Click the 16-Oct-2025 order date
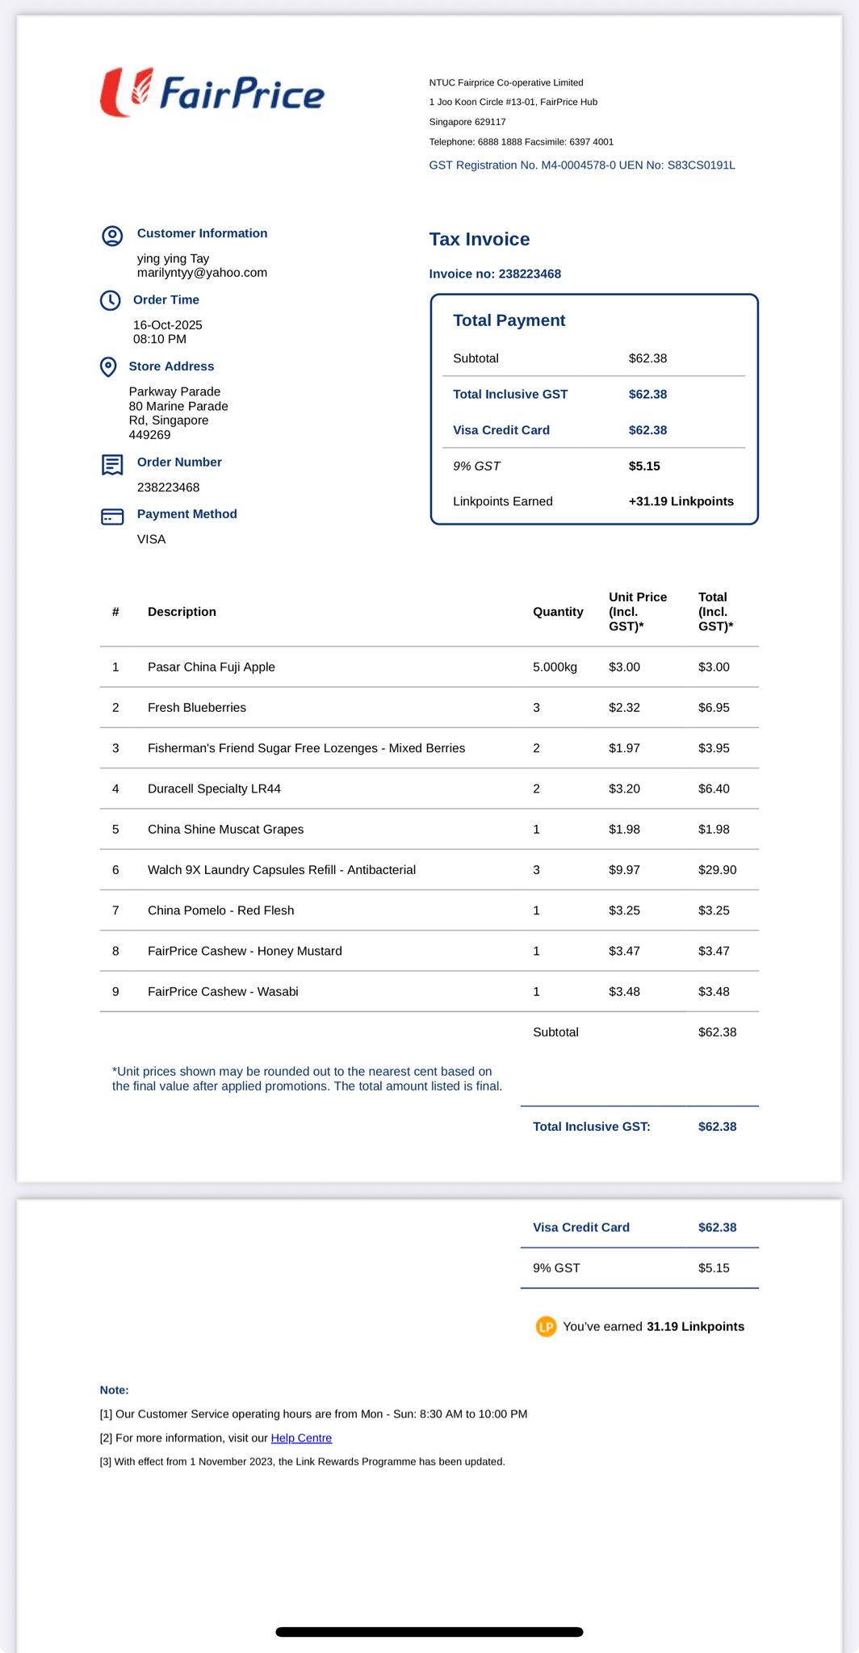The image size is (859, 1653). point(167,324)
